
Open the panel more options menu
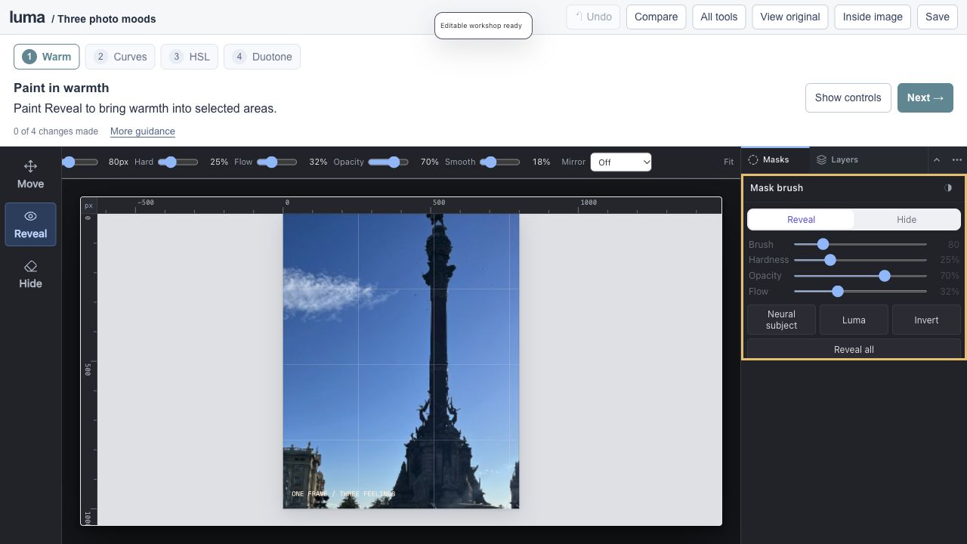(956, 160)
